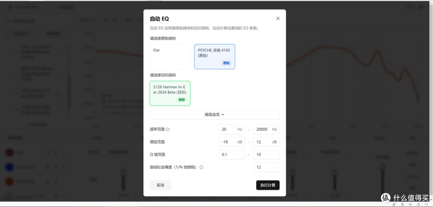Edit the minimum Q value field showing 0.1
The height and width of the screenshot is (207, 433).
[x=232, y=155]
